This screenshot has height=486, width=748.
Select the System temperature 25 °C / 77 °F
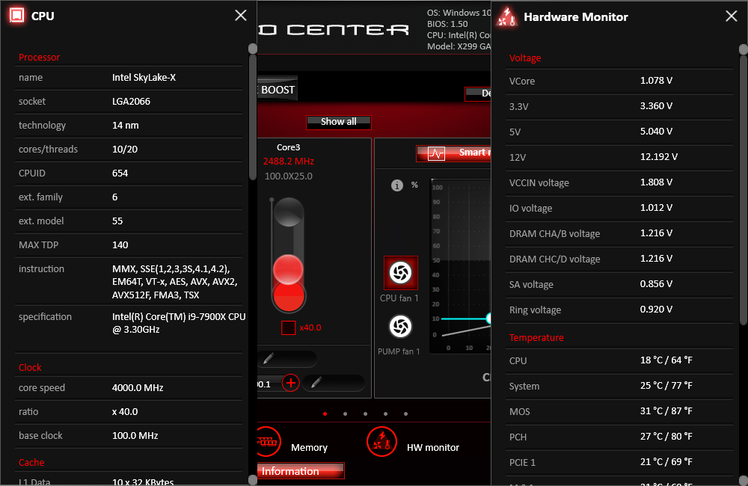(666, 385)
